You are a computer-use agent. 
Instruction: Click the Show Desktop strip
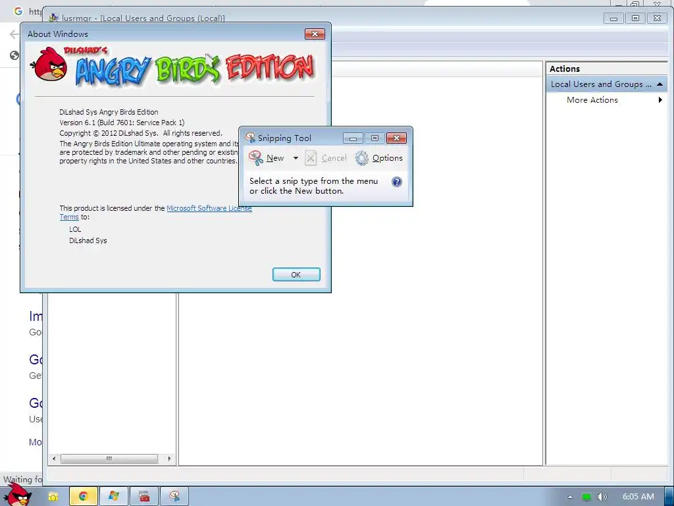(669, 497)
